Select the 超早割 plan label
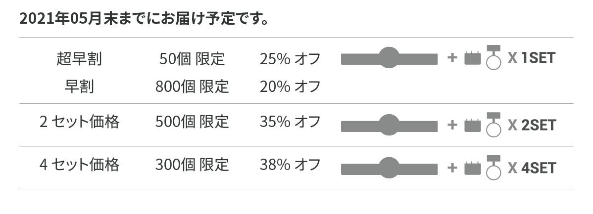Image resolution: width=593 pixels, height=214 pixels. click(79, 59)
